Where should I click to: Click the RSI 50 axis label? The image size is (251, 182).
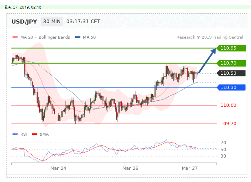(223, 149)
